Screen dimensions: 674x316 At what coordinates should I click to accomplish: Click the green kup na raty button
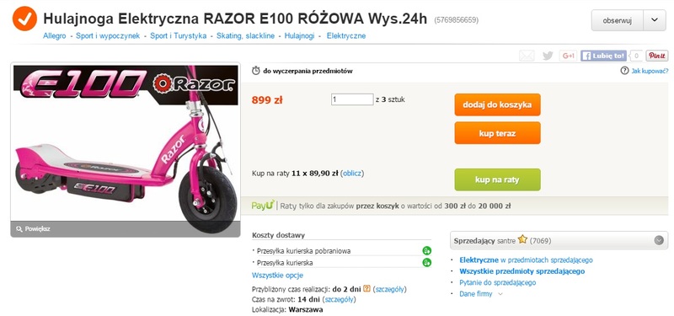point(497,179)
